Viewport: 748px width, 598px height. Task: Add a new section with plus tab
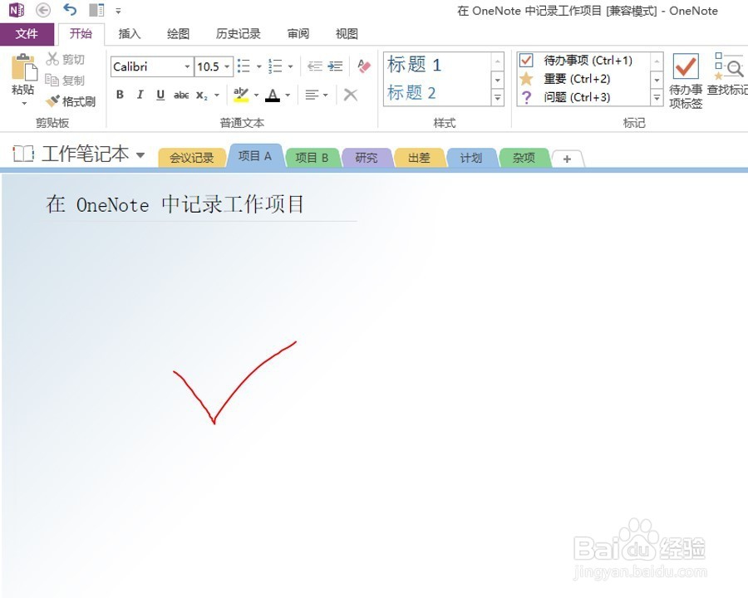pyautogui.click(x=567, y=159)
